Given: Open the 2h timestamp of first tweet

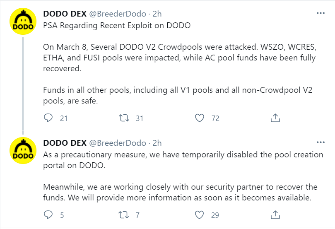Looking at the screenshot, I should coord(157,13).
